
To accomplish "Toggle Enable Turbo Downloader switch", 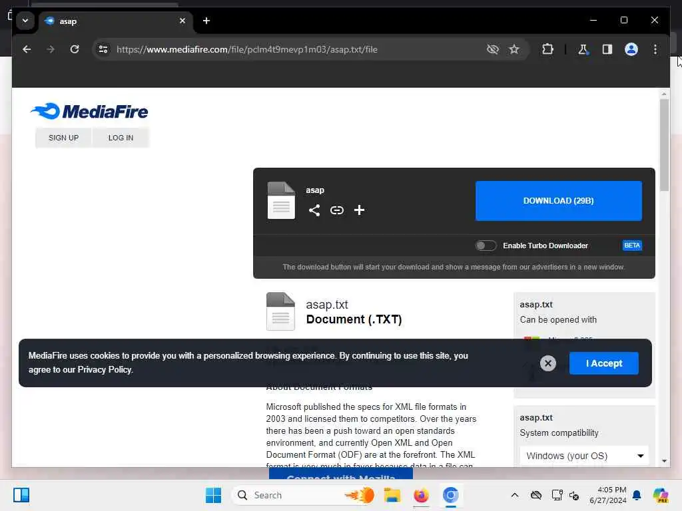I will pyautogui.click(x=486, y=246).
